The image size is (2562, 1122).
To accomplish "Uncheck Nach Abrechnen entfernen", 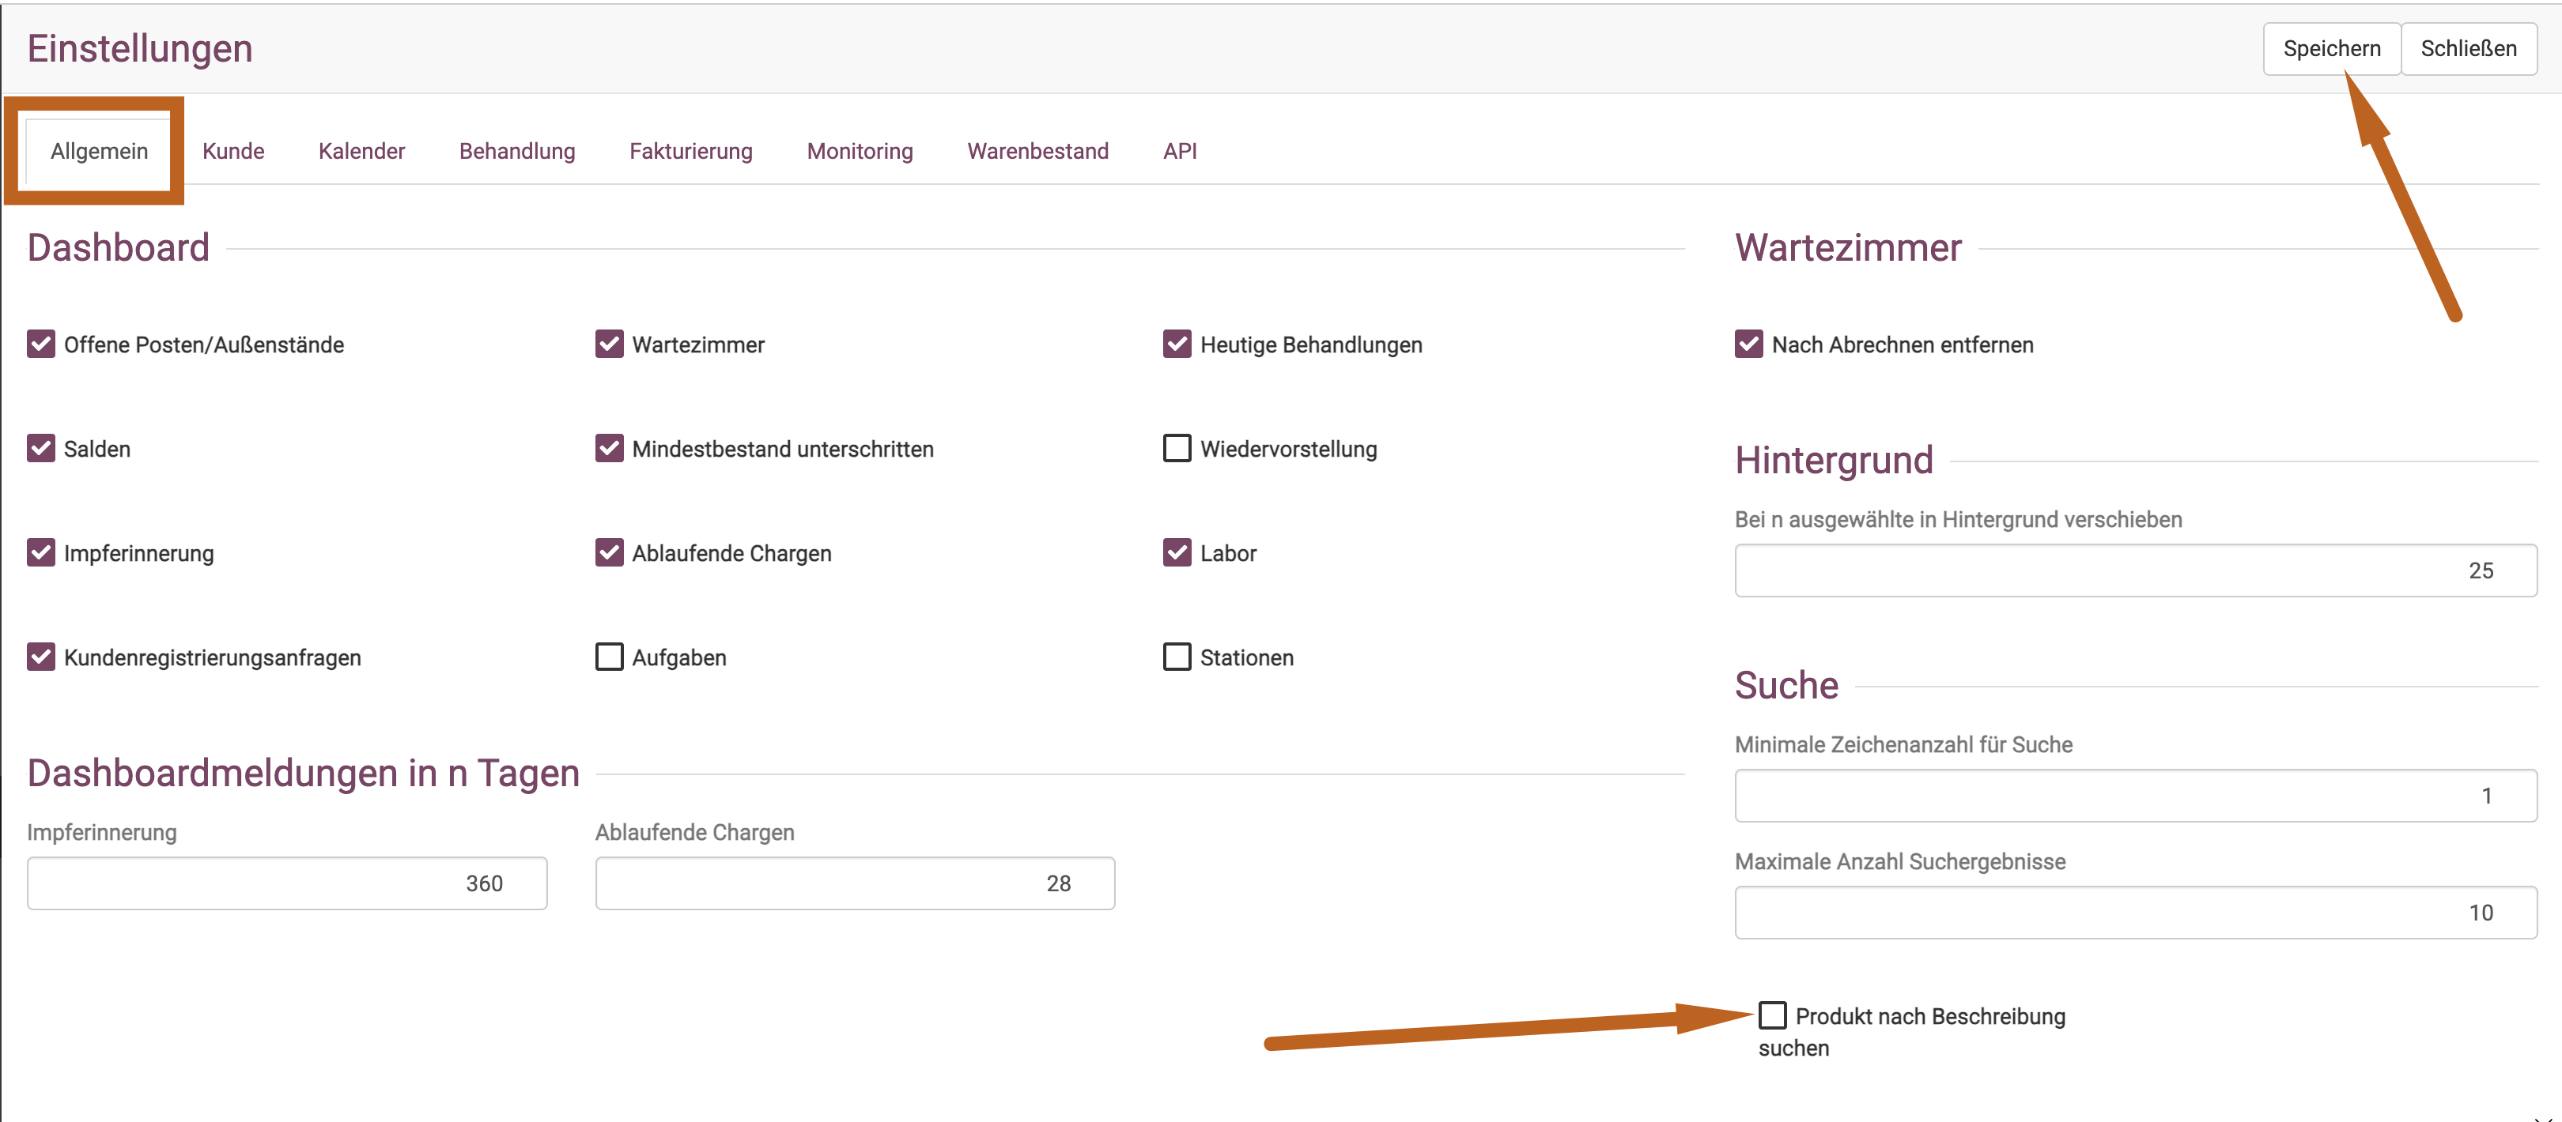I will coord(1748,344).
